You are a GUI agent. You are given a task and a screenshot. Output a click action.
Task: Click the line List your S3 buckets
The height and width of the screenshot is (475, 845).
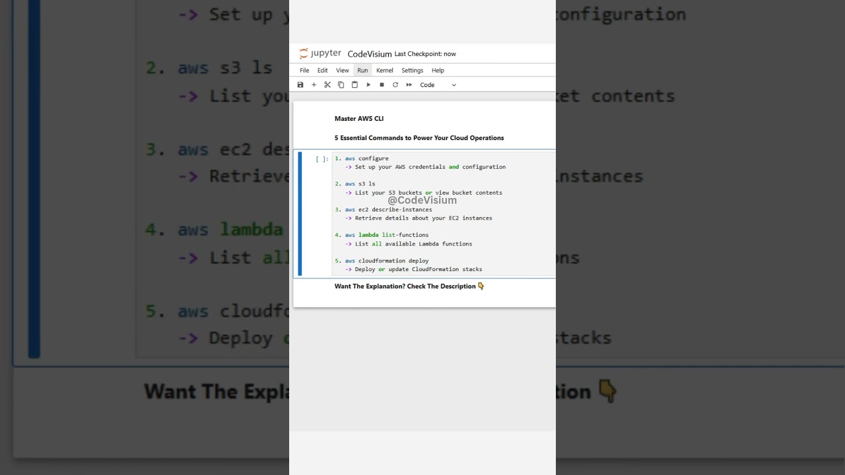point(423,193)
